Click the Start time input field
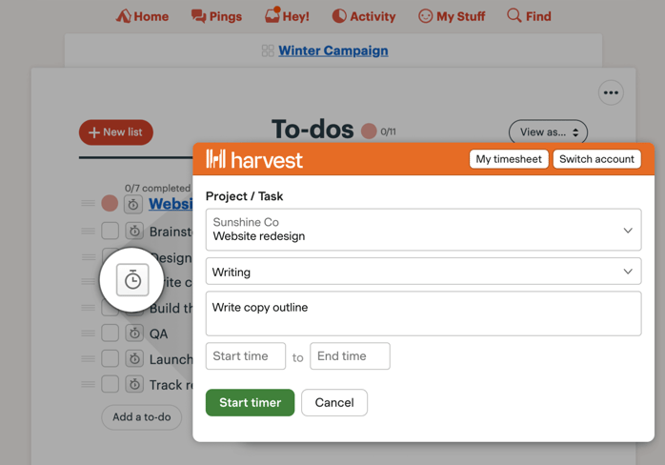The height and width of the screenshot is (465, 665). coord(246,356)
